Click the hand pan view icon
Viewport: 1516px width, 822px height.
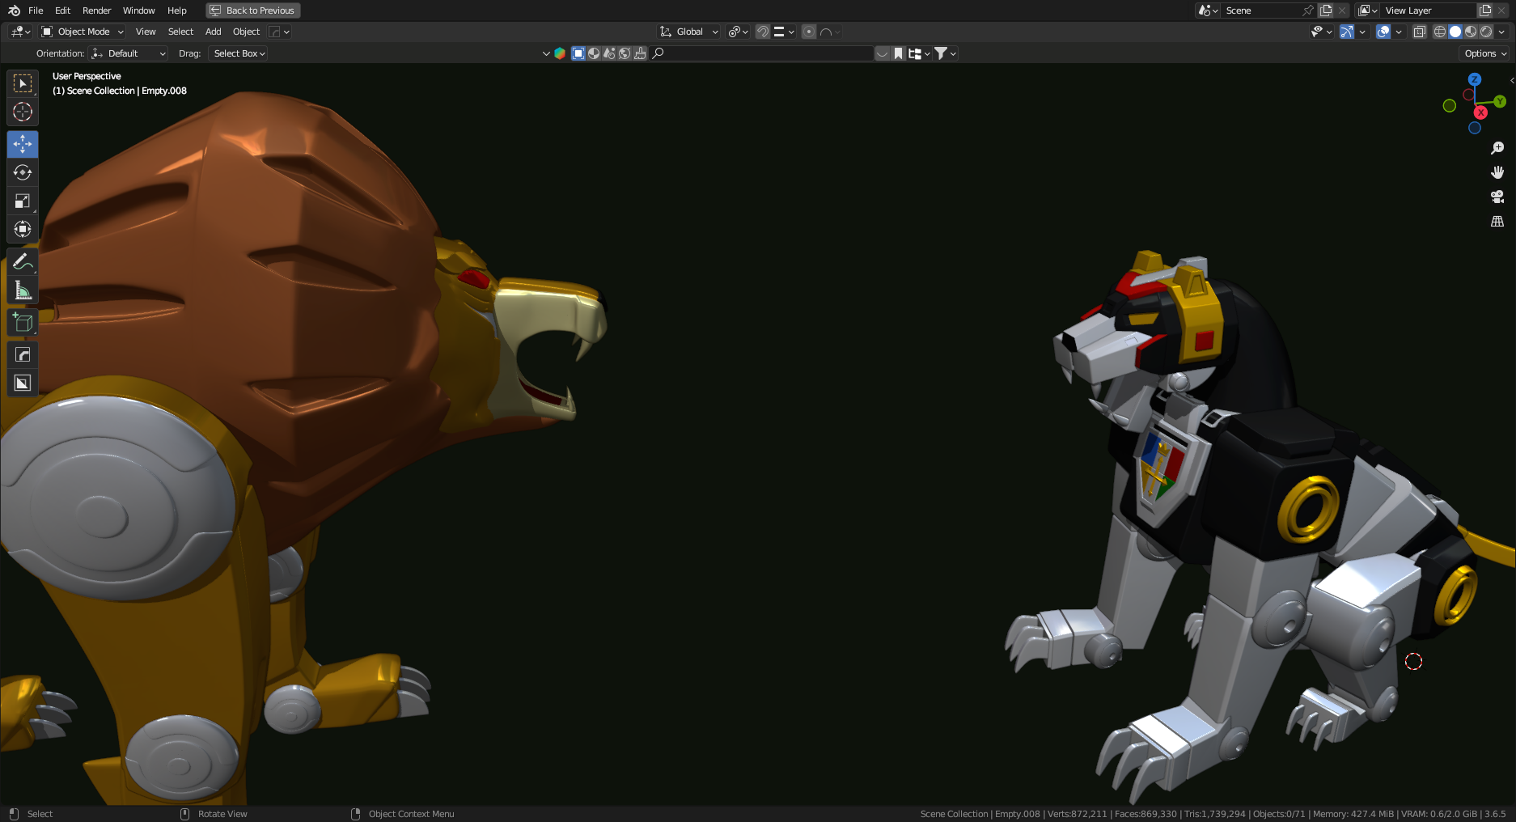click(1497, 172)
